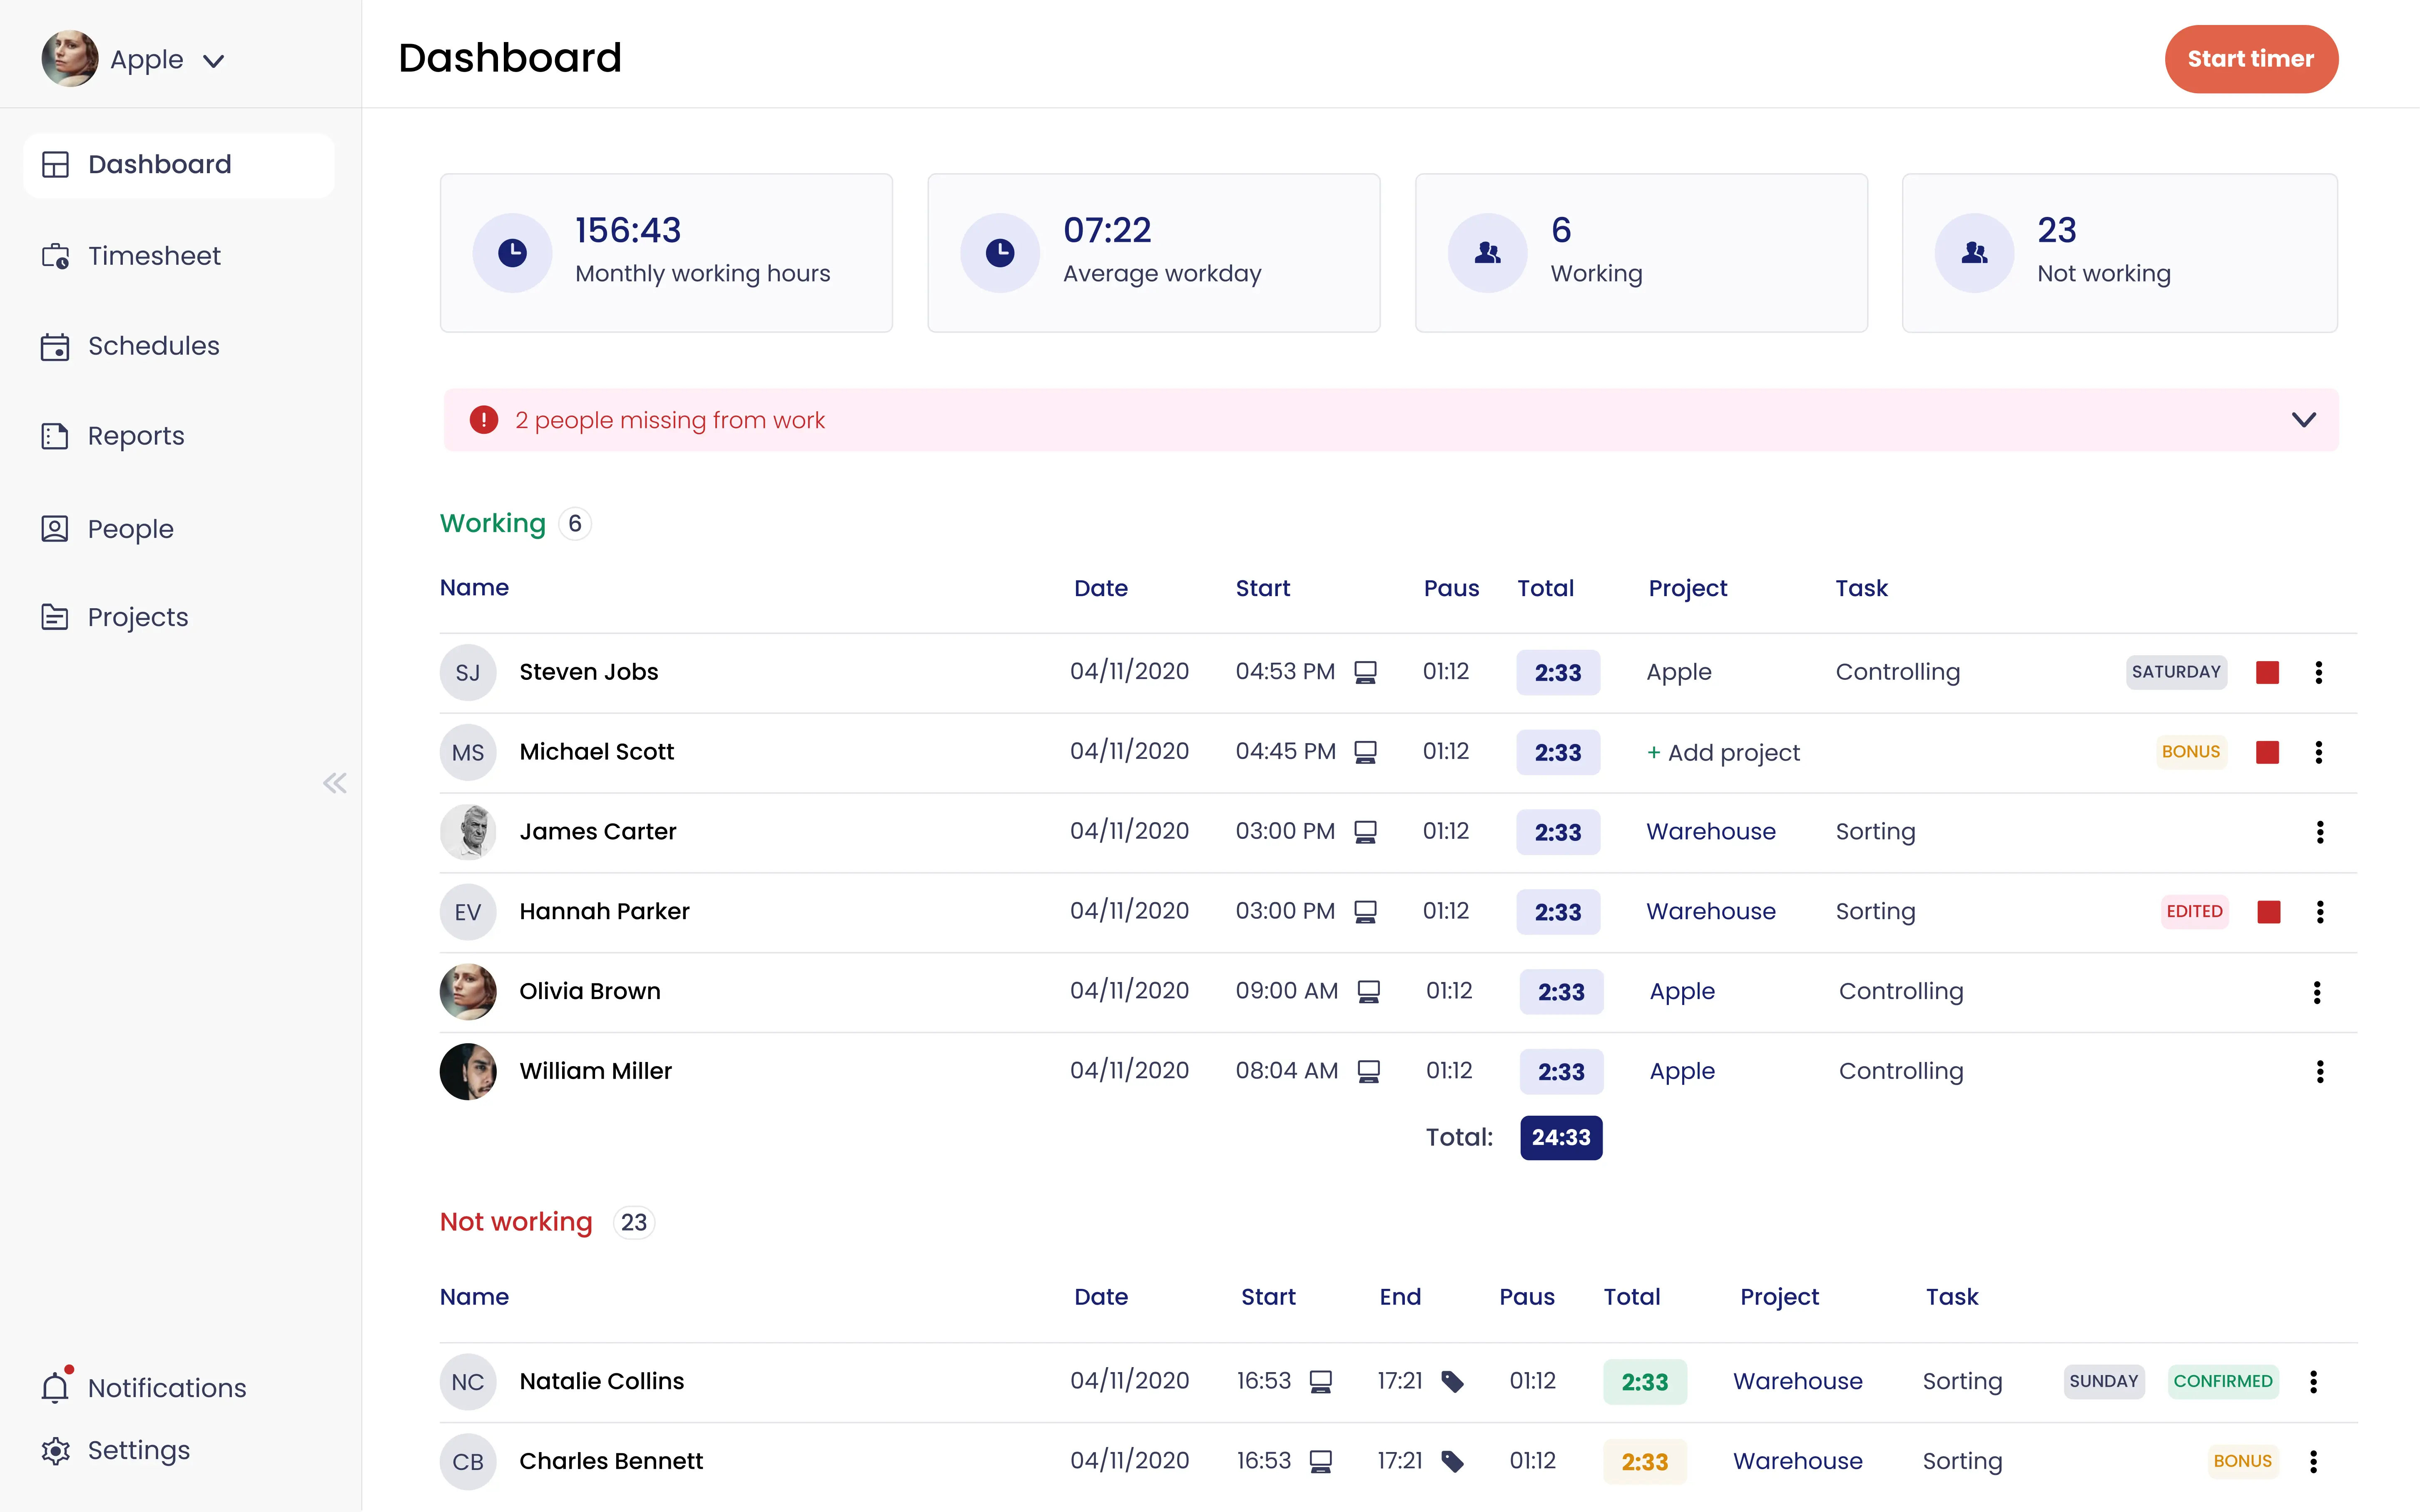
Task: Click the William Miller avatar photo
Action: [x=468, y=1072]
